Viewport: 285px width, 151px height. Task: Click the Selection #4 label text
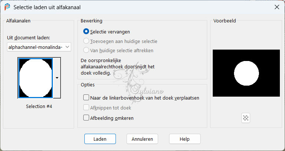(39, 107)
